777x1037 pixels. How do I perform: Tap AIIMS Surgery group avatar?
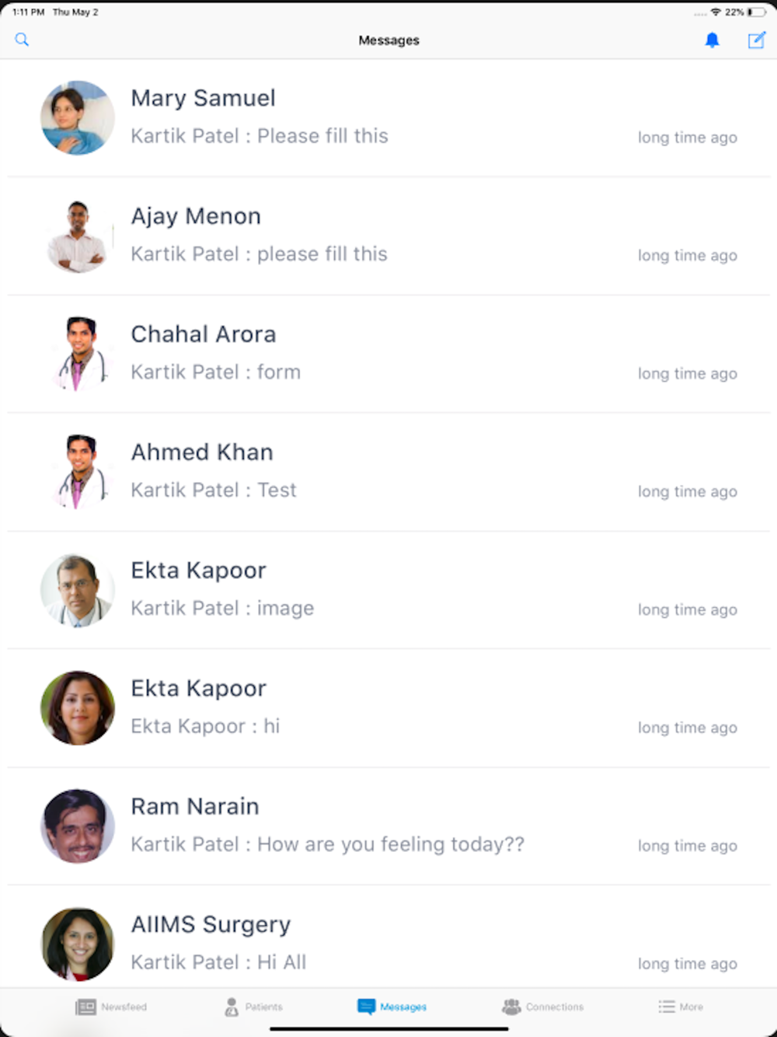pyautogui.click(x=78, y=944)
